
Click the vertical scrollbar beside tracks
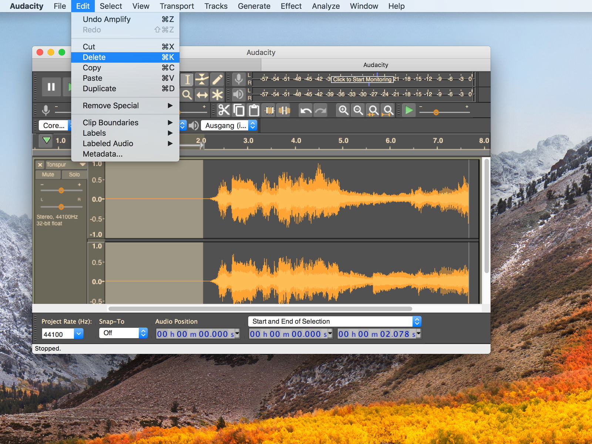click(x=487, y=216)
